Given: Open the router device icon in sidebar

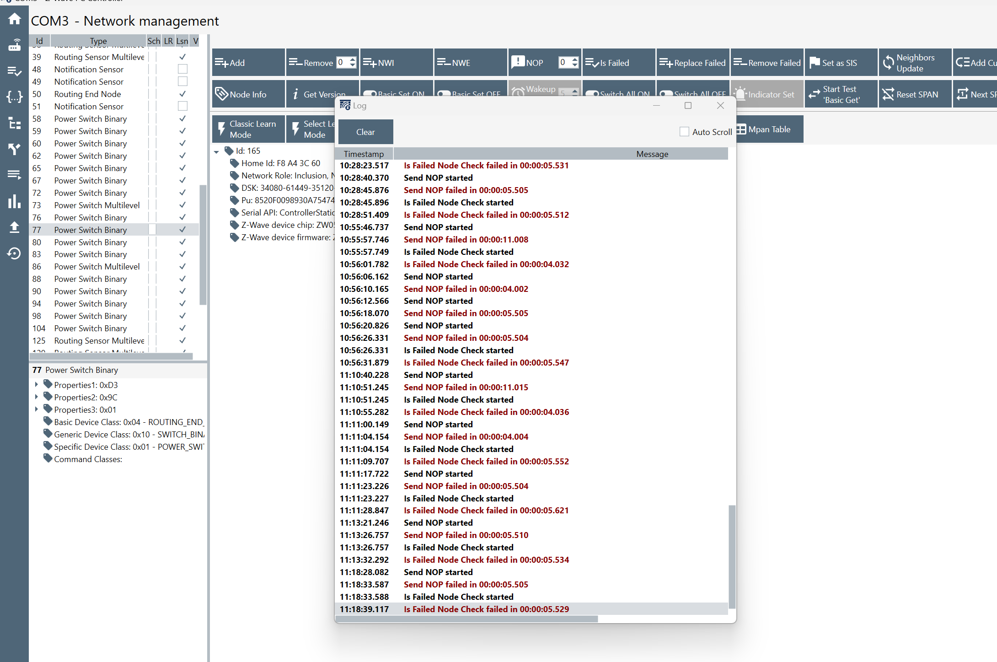Looking at the screenshot, I should tap(14, 45).
